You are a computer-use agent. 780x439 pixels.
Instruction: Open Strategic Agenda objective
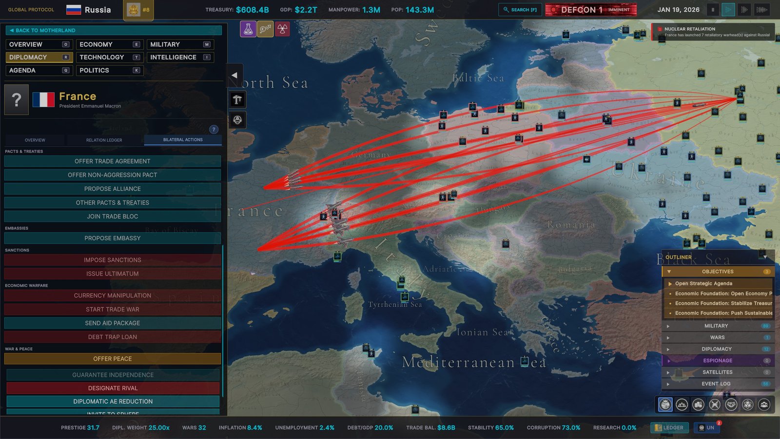tap(718, 283)
